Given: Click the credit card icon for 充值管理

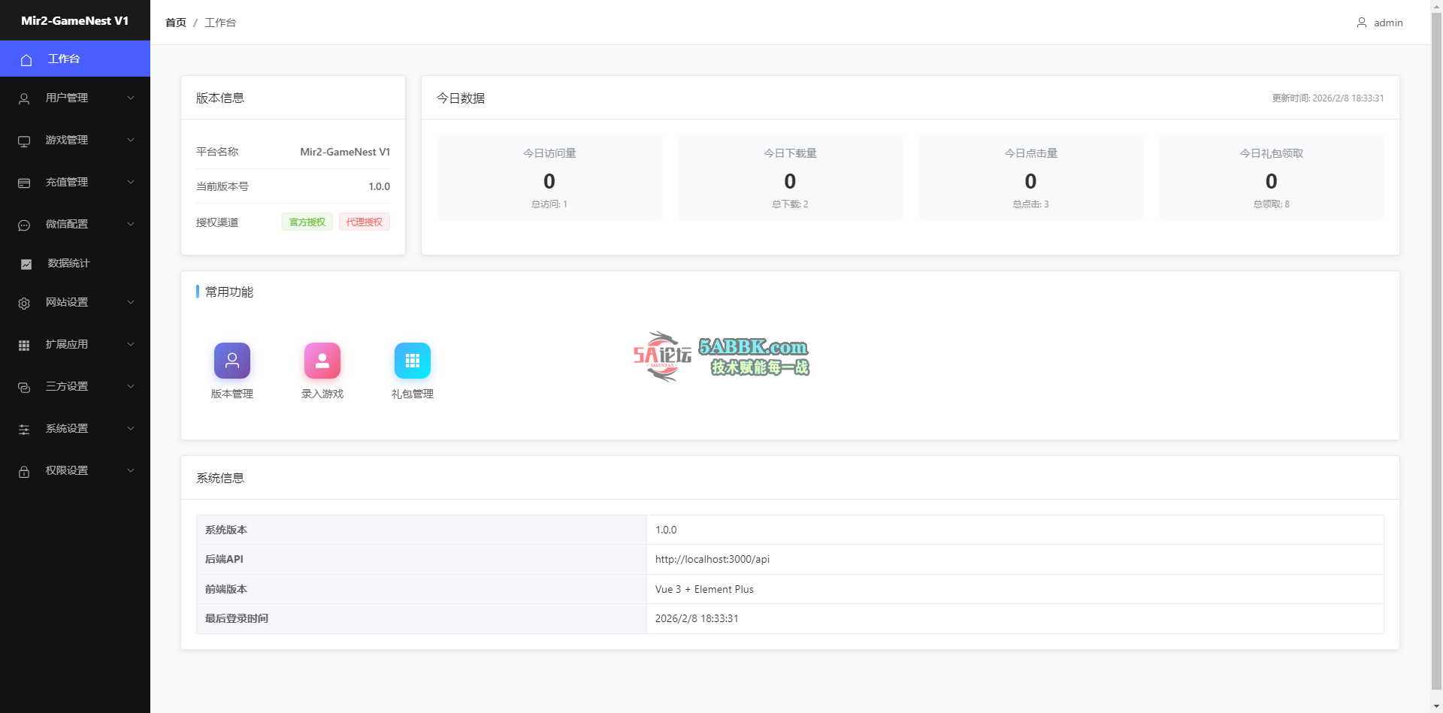Looking at the screenshot, I should [24, 183].
